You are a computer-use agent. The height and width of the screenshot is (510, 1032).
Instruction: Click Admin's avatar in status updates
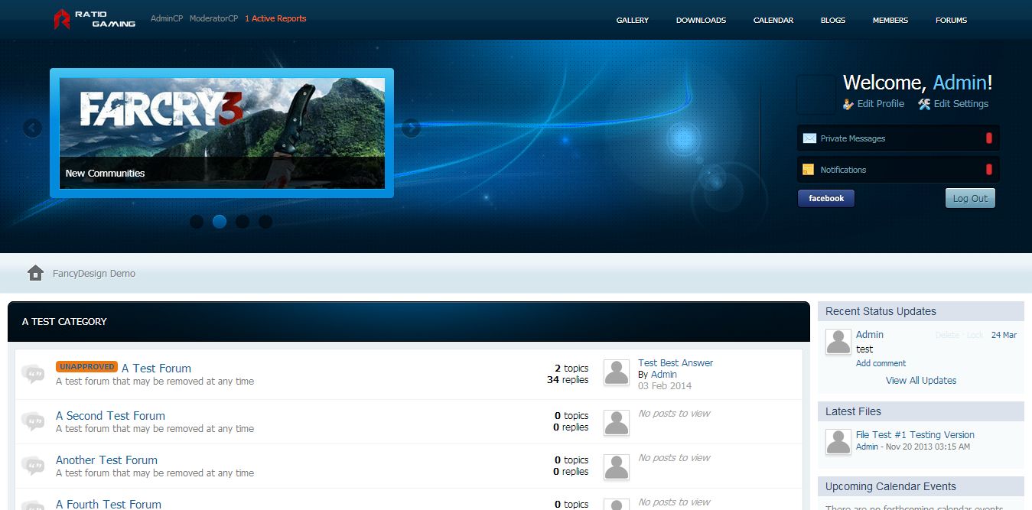click(x=838, y=342)
